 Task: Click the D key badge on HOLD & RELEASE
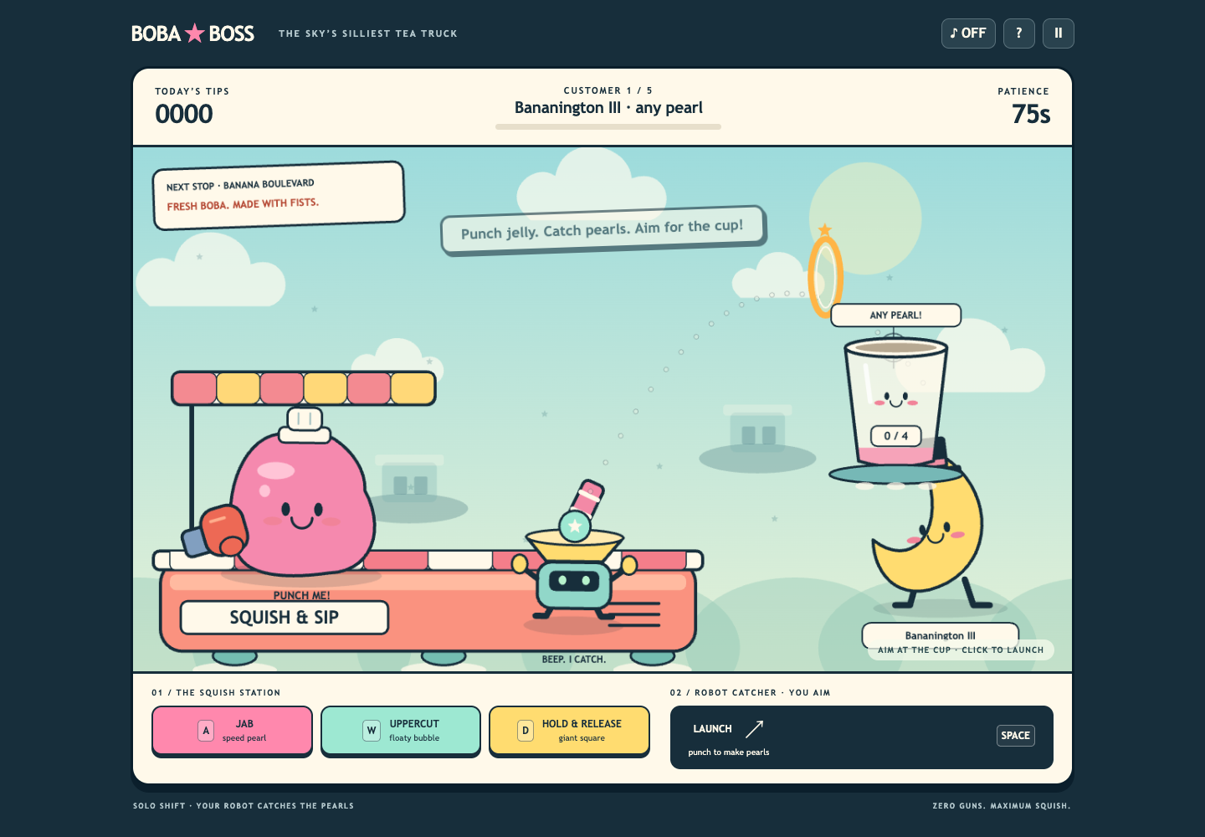point(526,731)
